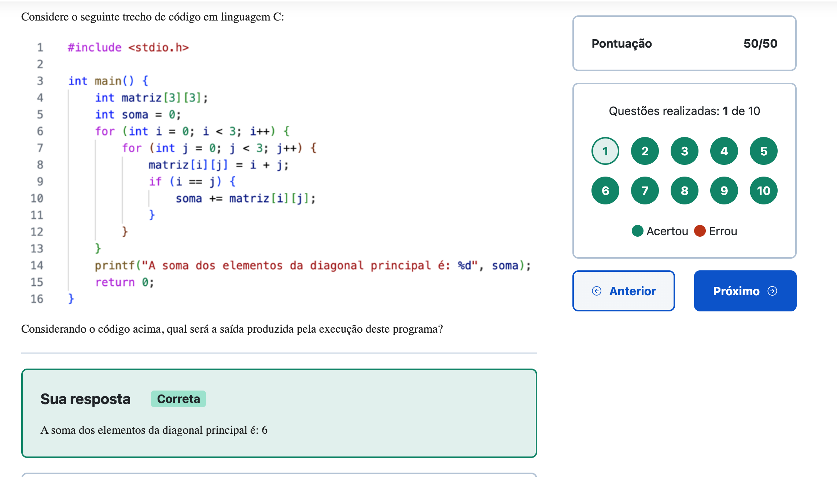Jump to question 10 circle
The width and height of the screenshot is (837, 477).
pos(763,191)
